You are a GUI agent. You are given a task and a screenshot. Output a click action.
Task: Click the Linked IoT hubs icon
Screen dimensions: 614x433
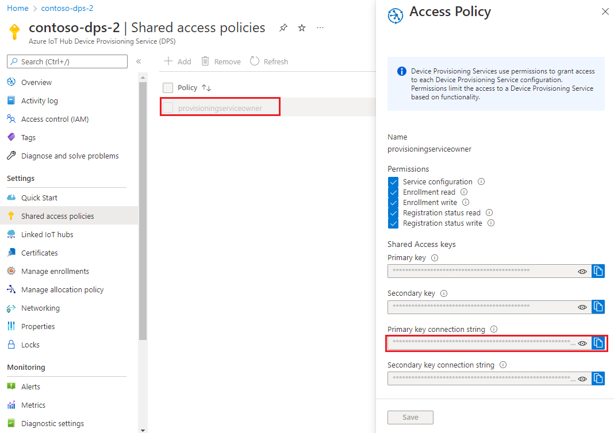coord(11,234)
